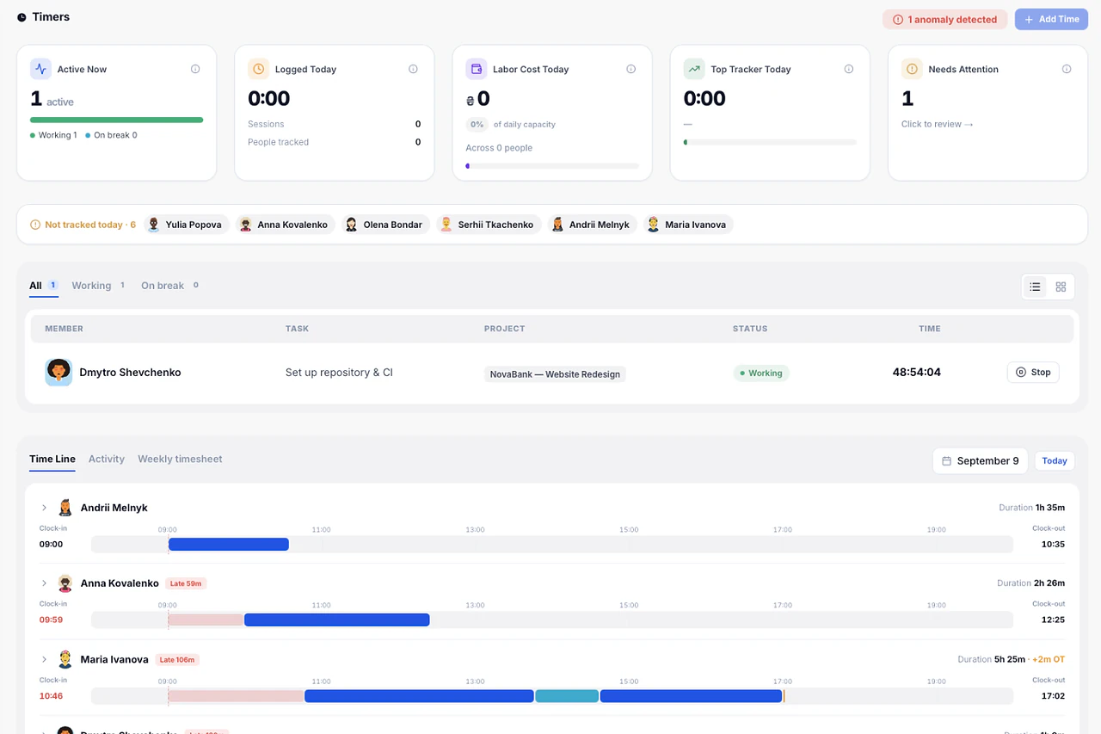This screenshot has height=734, width=1101.
Task: Select Yulia Popova not-tracked chip
Action: click(x=187, y=225)
